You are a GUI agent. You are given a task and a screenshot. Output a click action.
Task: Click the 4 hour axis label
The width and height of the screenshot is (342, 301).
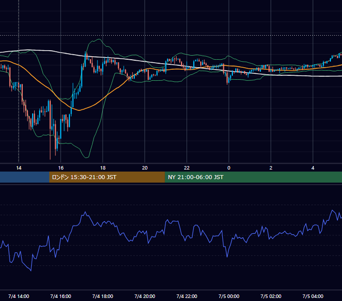tap(313, 168)
